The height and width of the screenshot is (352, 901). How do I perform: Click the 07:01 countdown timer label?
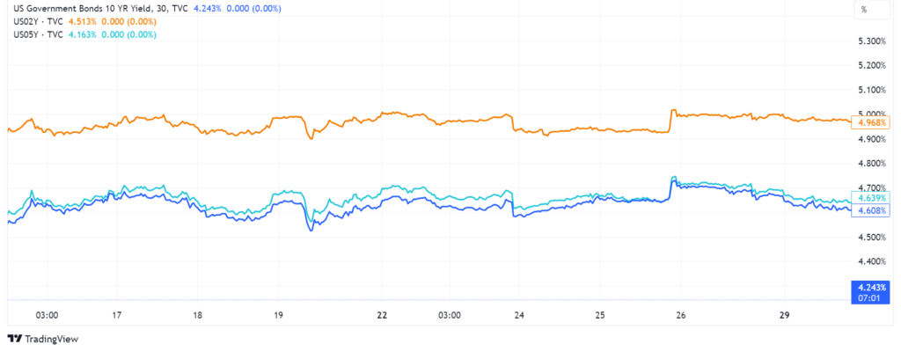click(871, 297)
